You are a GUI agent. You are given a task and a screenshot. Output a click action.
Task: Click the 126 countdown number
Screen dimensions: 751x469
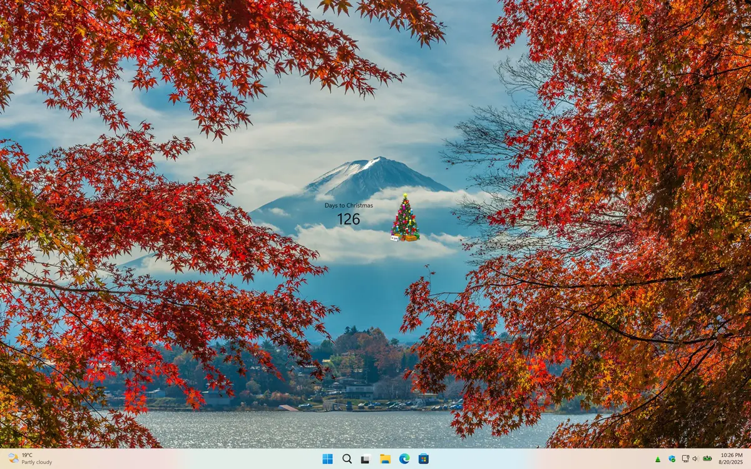tap(349, 219)
